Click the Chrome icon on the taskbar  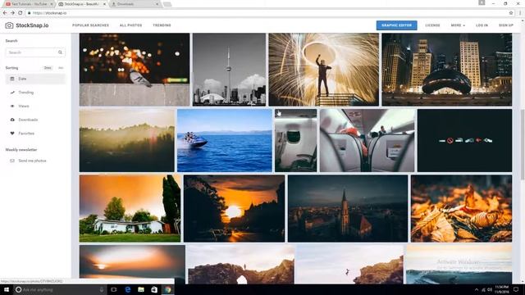click(167, 289)
